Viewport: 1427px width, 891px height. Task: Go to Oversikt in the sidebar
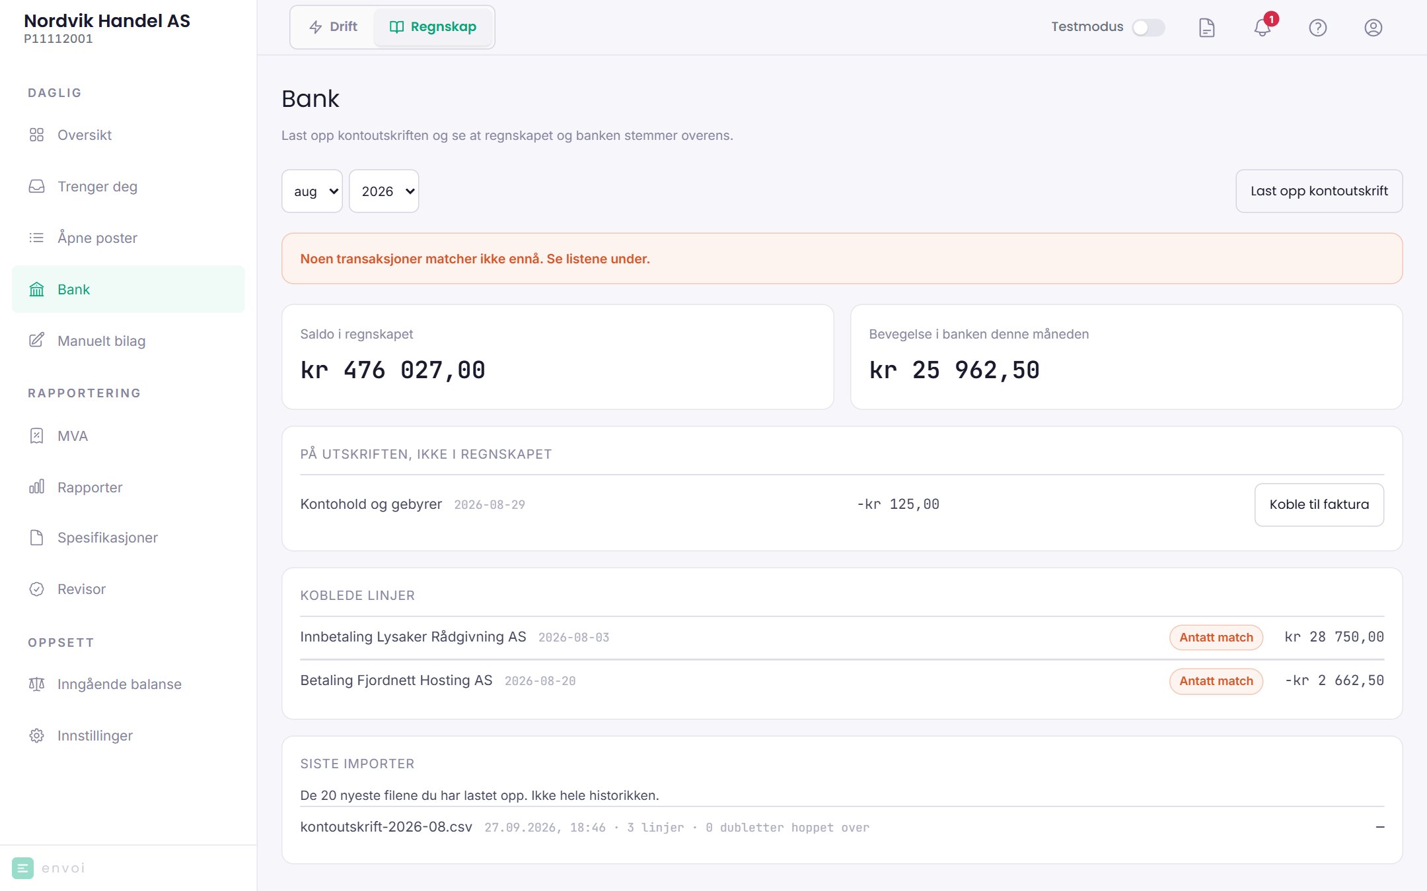128,135
